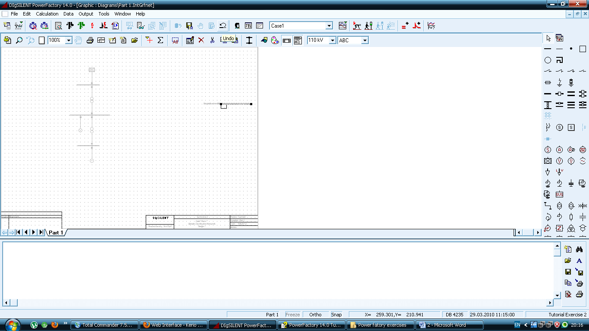Select the general load arrow tool
The image size is (589, 331).
[x=548, y=172]
